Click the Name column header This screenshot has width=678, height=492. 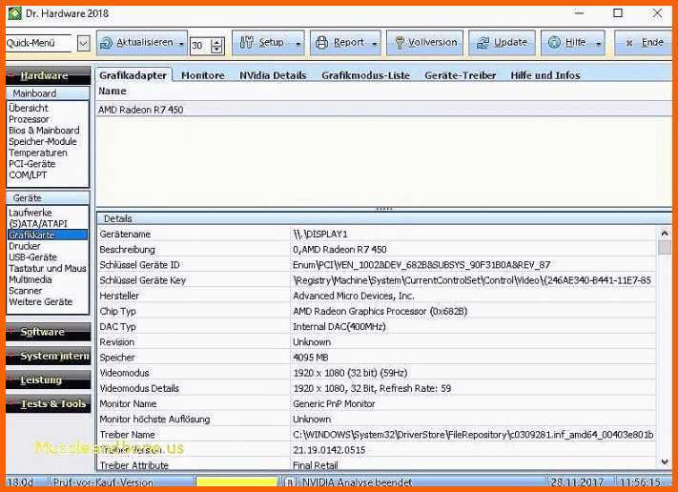(113, 92)
